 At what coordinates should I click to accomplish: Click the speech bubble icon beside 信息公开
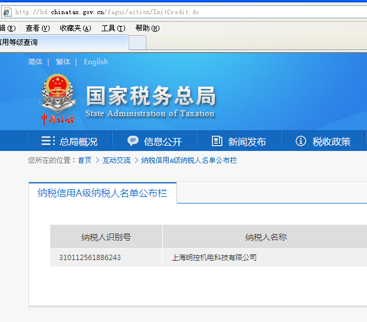click(x=133, y=141)
